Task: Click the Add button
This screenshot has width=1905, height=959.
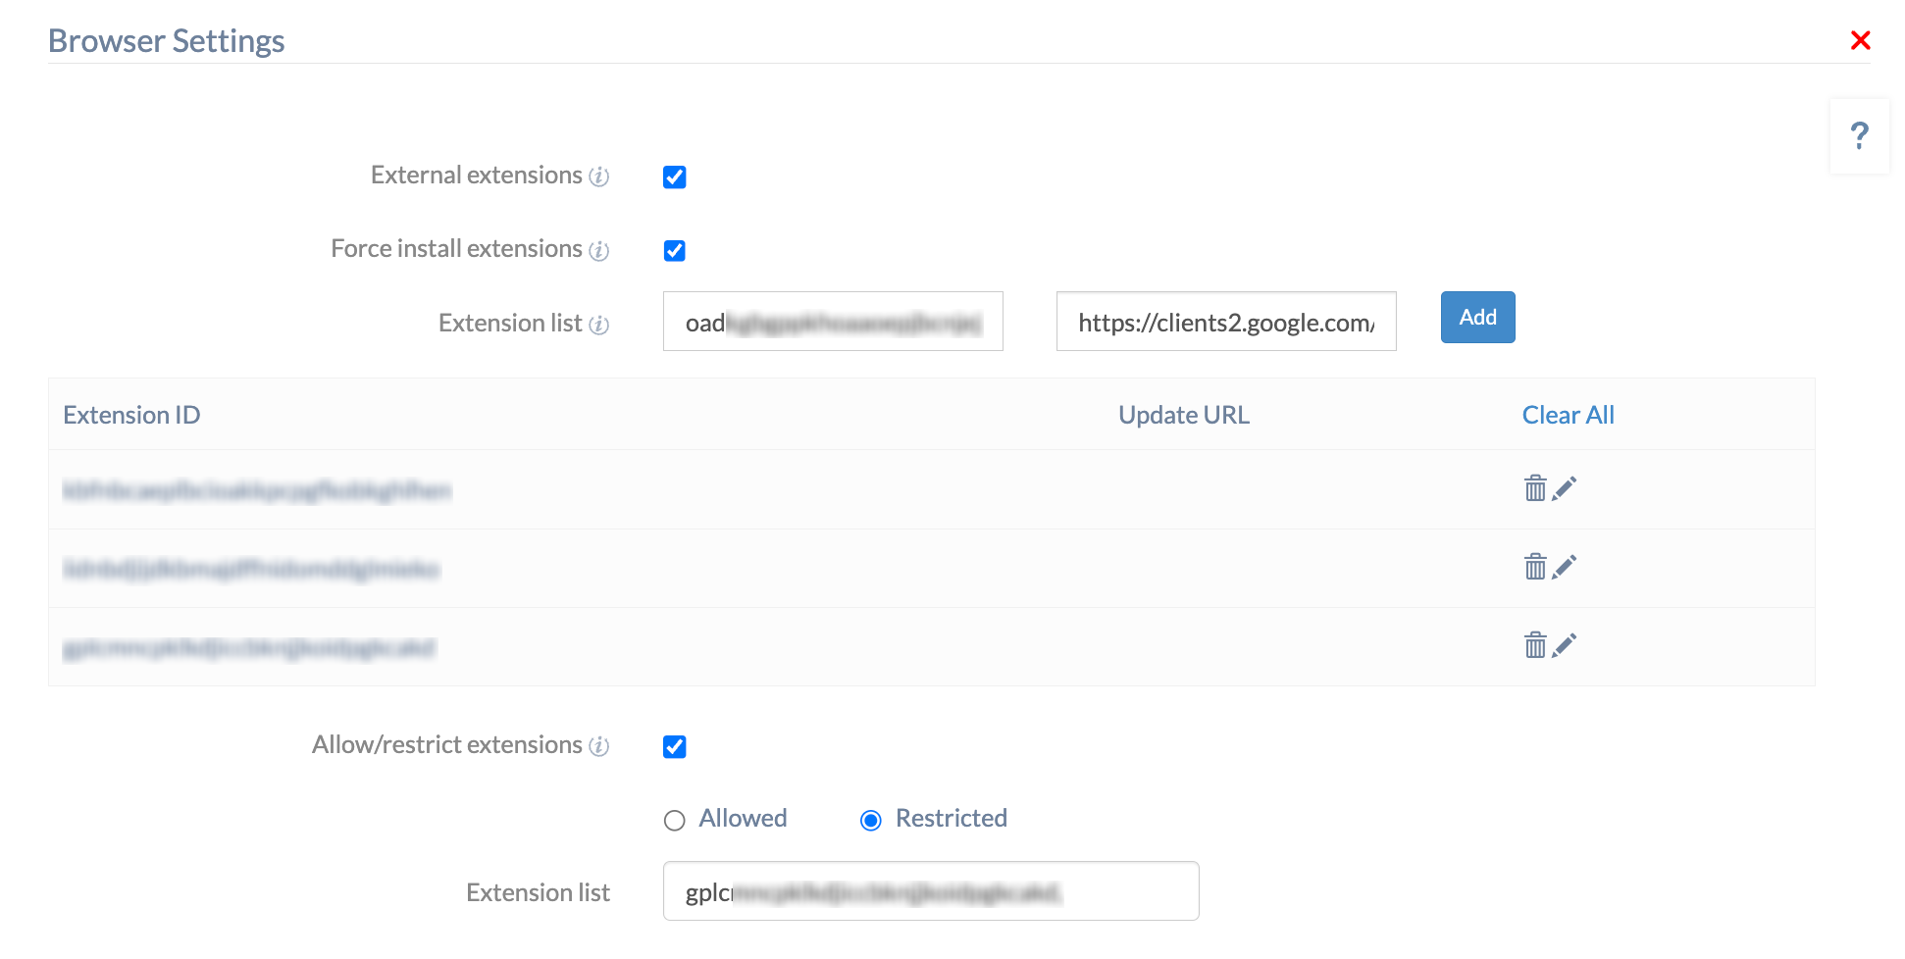Action: click(1477, 318)
